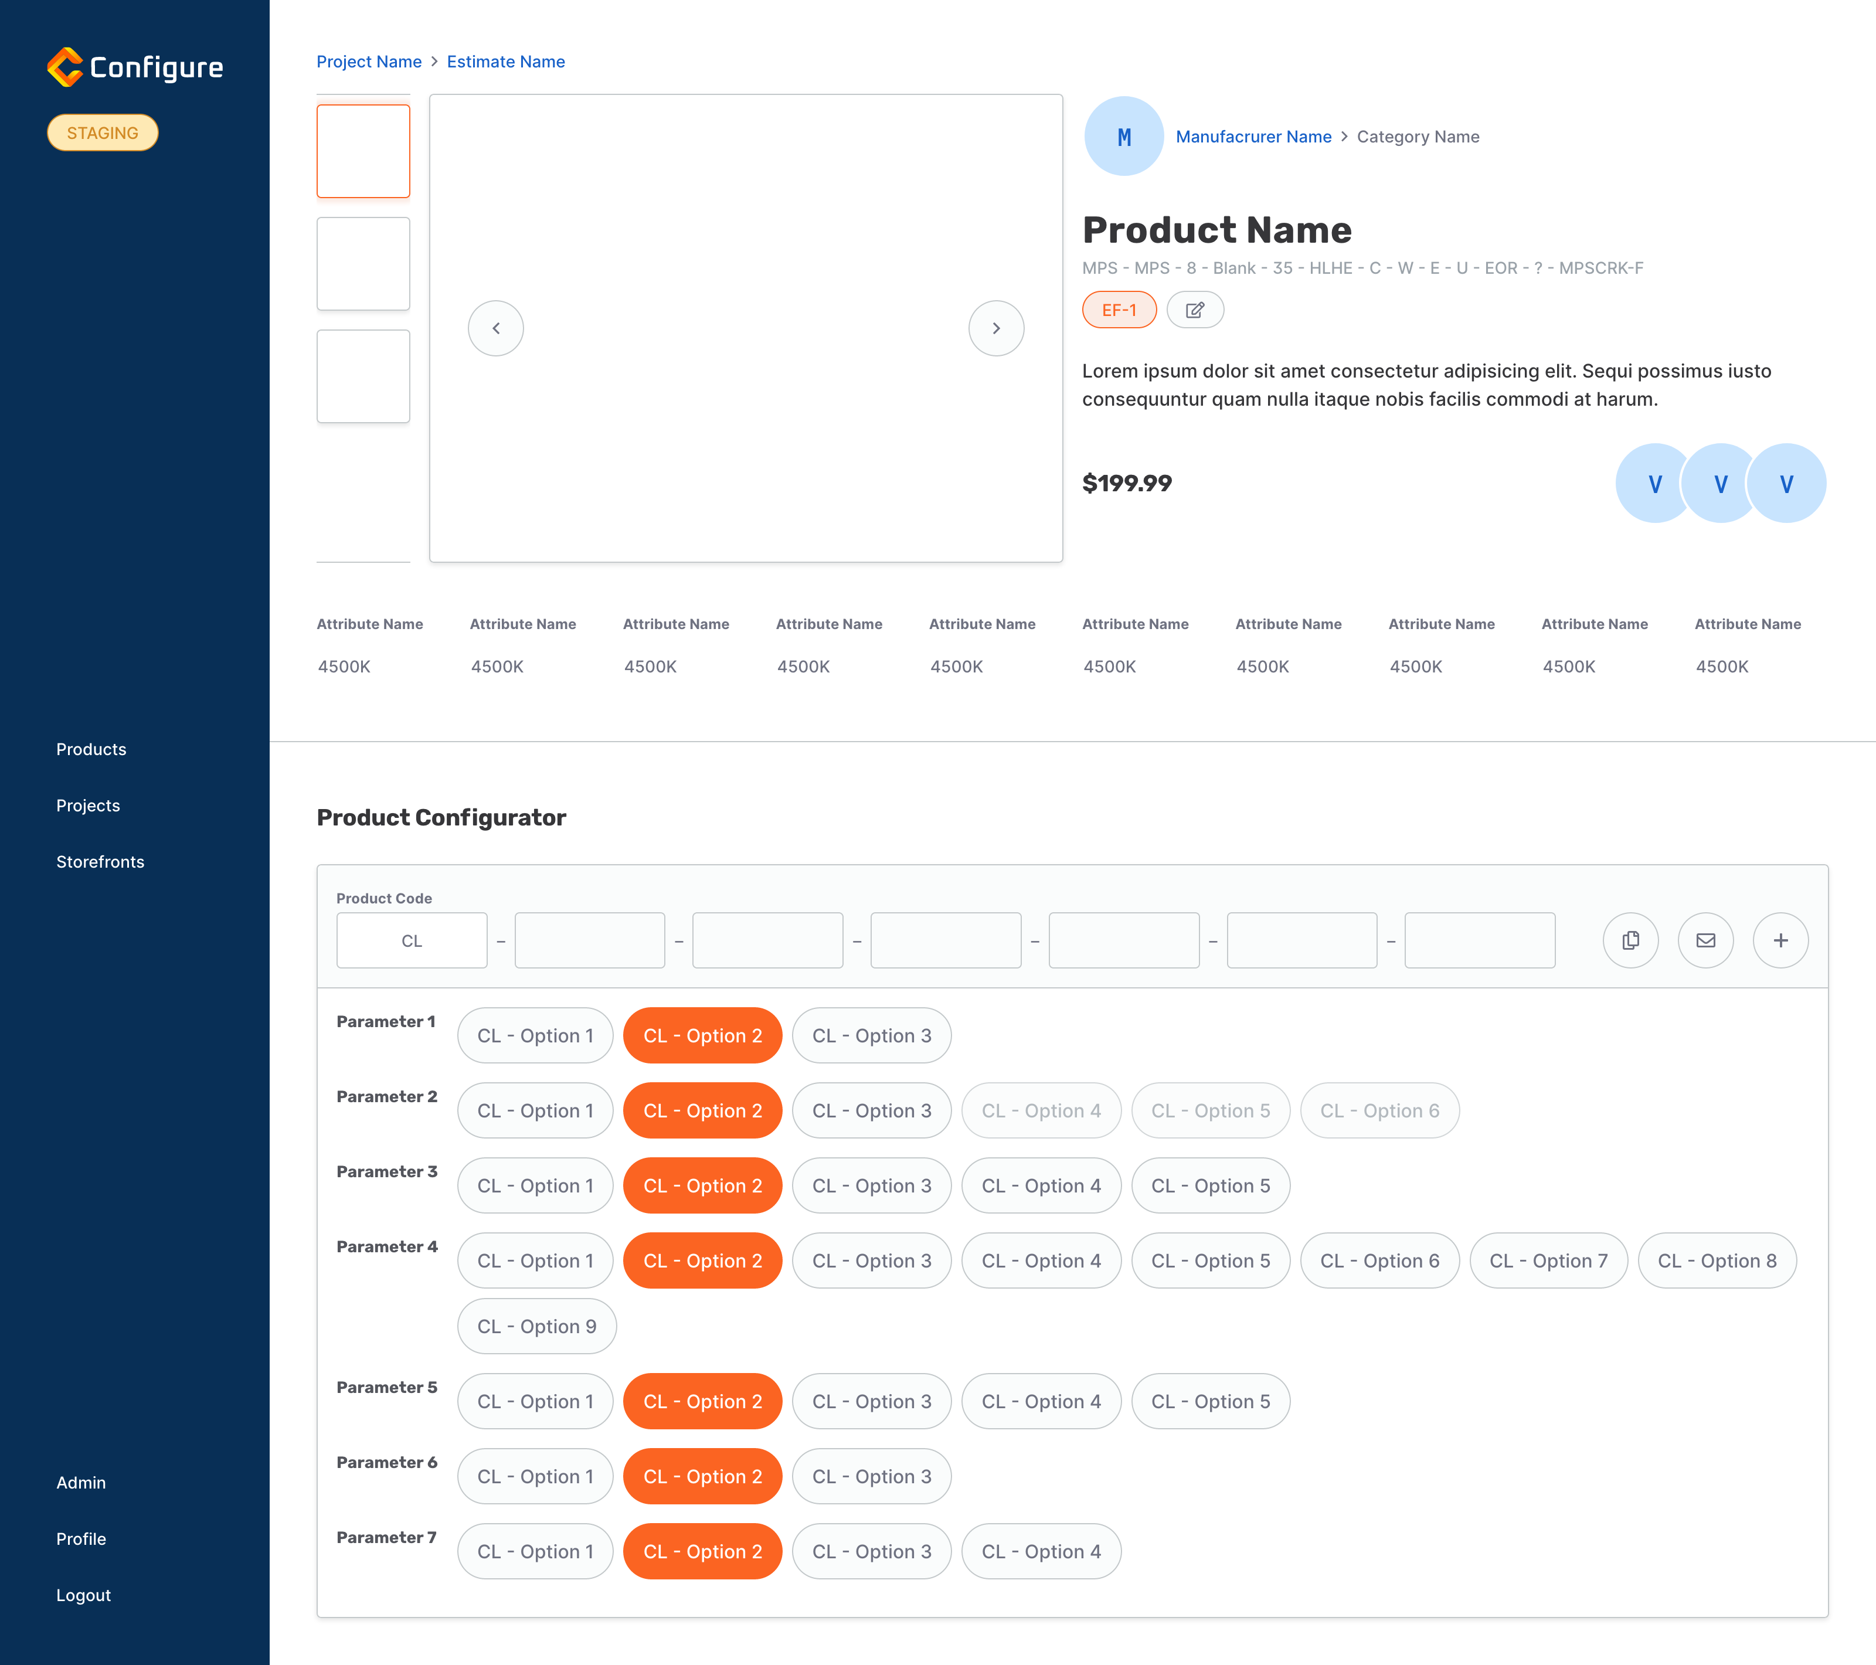This screenshot has width=1876, height=1665.
Task: Click the Product Configurator heading
Action: pos(441,818)
